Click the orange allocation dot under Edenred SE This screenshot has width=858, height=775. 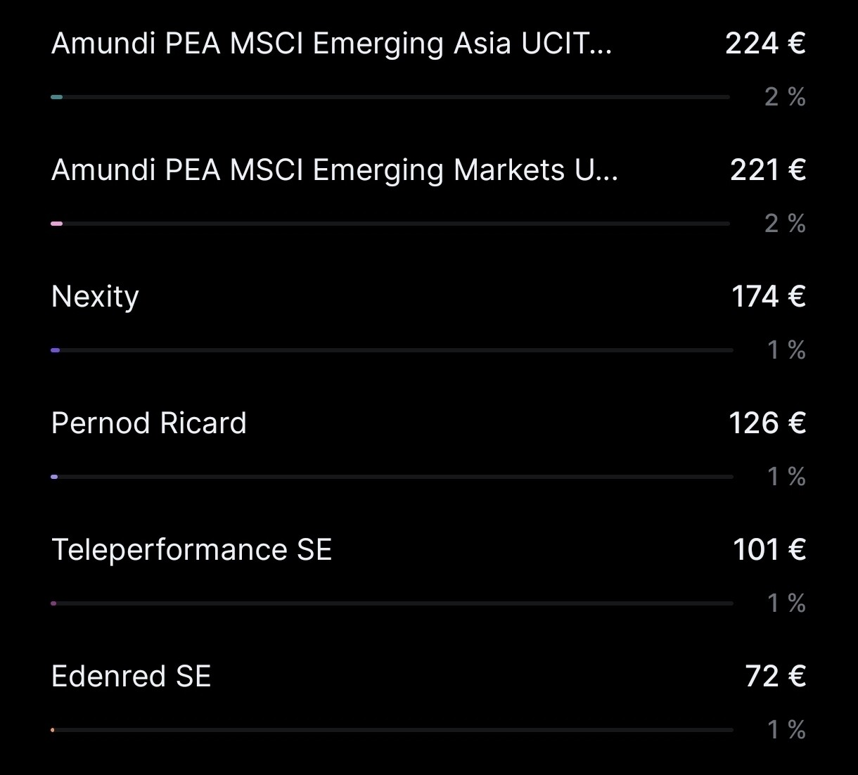coord(53,730)
